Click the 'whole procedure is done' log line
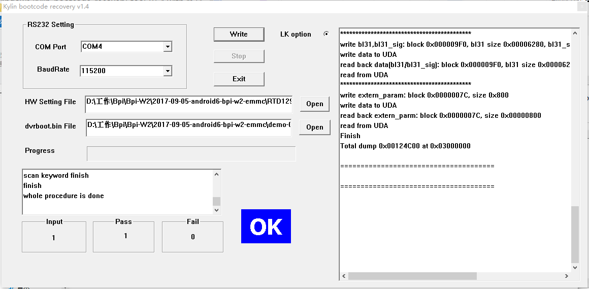Viewport: 589px width, 289px height. [x=63, y=196]
